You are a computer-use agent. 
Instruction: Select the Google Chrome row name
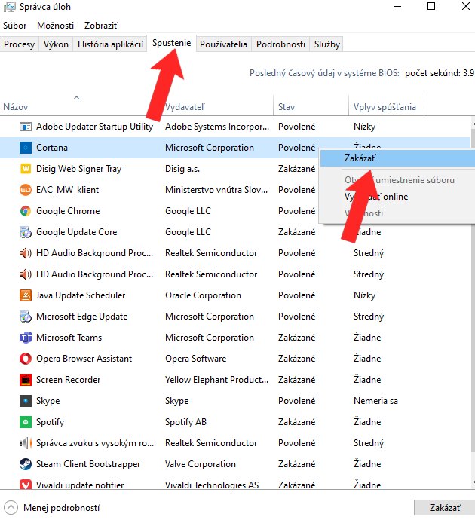pos(68,211)
